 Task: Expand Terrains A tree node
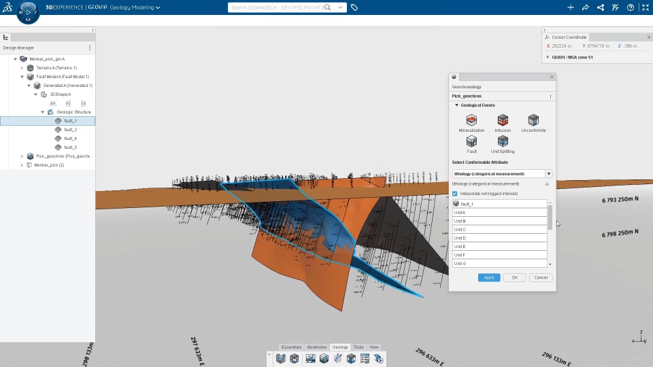[x=22, y=68]
